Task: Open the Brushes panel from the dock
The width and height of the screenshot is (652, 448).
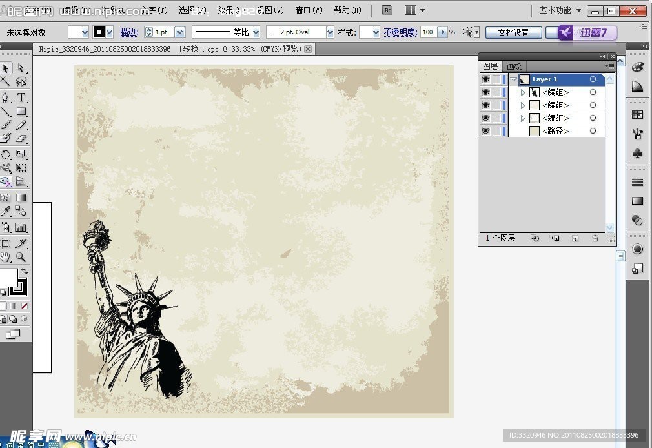Action: [x=637, y=134]
